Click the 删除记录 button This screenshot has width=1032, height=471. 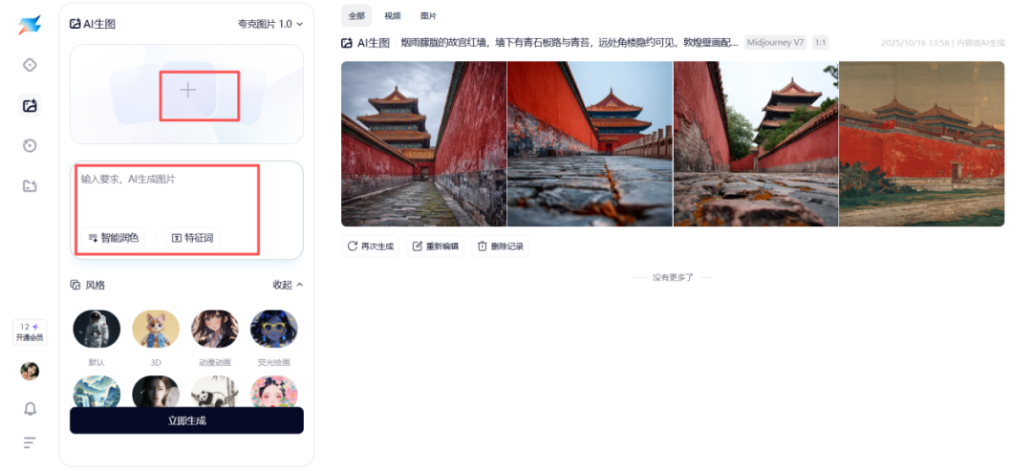(500, 246)
